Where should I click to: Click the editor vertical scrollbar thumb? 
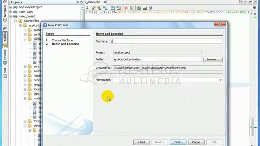coord(251,127)
